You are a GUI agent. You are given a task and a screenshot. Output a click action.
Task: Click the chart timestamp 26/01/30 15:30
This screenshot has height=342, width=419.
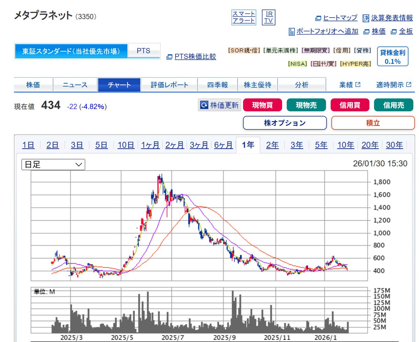point(380,163)
